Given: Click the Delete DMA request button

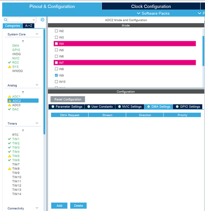Looking at the screenshot, I should [79, 206].
